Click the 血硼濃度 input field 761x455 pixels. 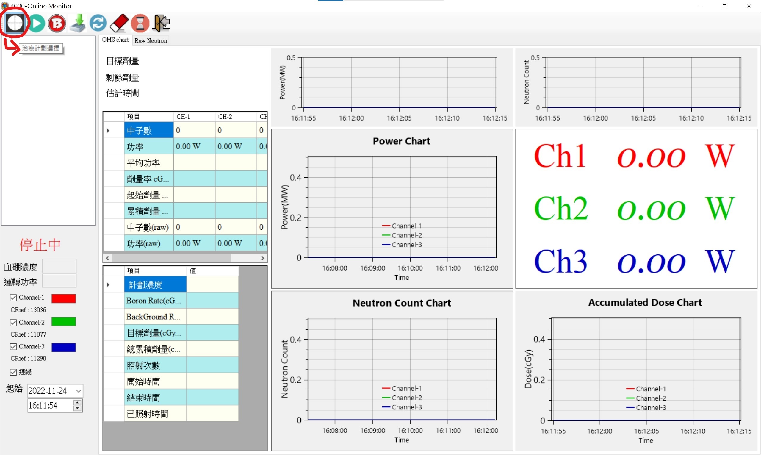pos(59,266)
